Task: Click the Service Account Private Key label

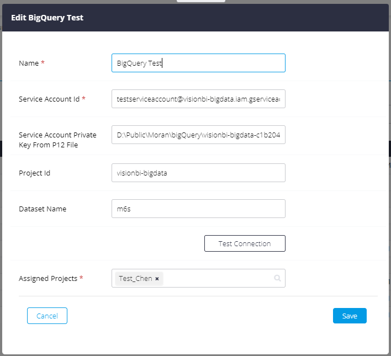Action: pos(57,140)
